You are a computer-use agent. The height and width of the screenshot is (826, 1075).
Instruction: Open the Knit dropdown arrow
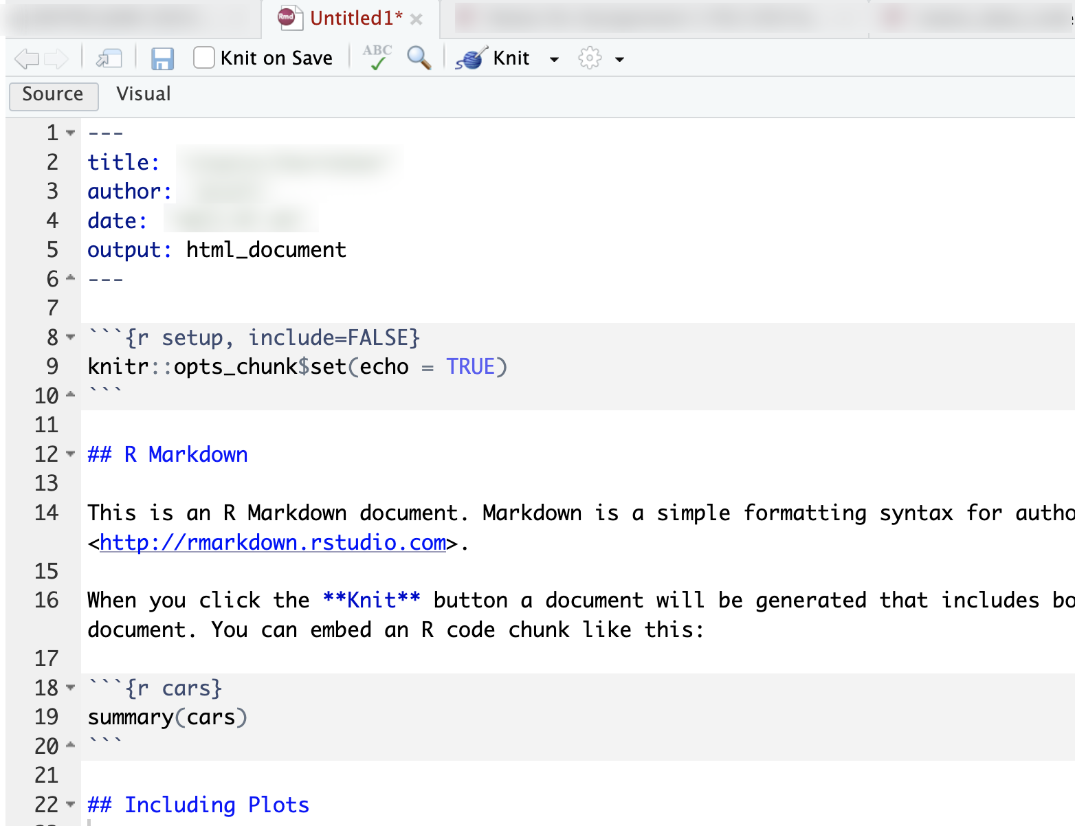(555, 60)
